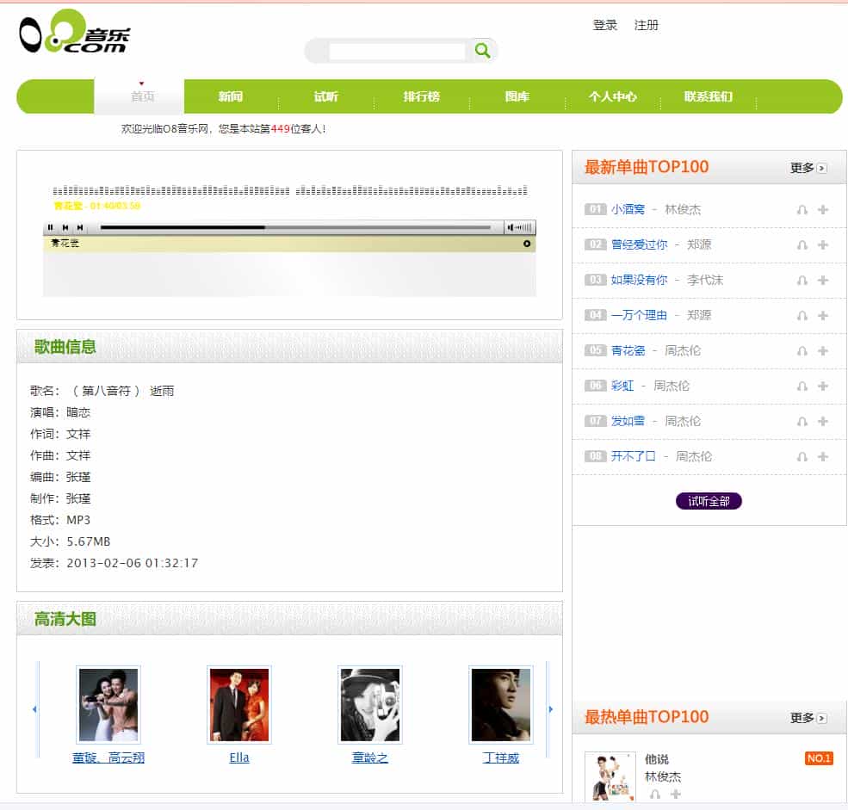Click the volume speaker icon in the player
This screenshot has width=848, height=810.
(x=522, y=228)
